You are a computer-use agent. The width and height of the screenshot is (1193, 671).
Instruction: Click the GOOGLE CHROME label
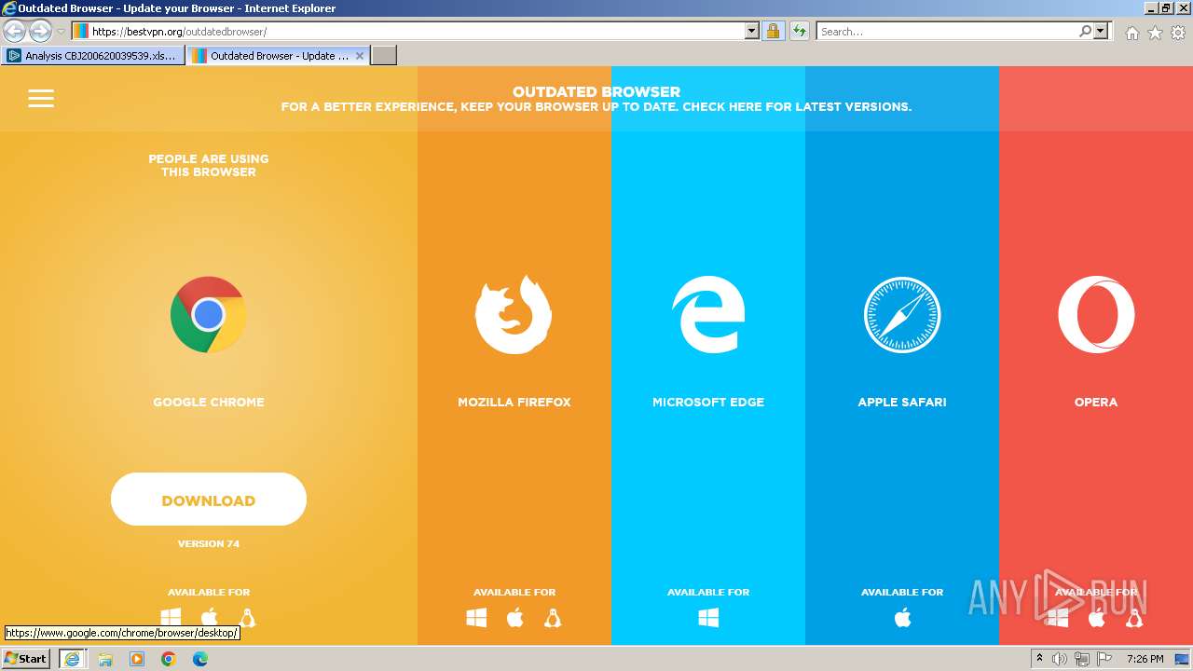(x=209, y=403)
